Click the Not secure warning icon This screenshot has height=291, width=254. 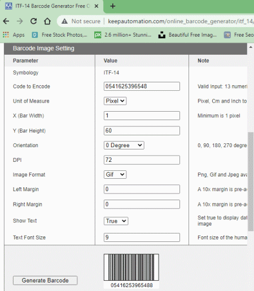pyautogui.click(x=64, y=21)
